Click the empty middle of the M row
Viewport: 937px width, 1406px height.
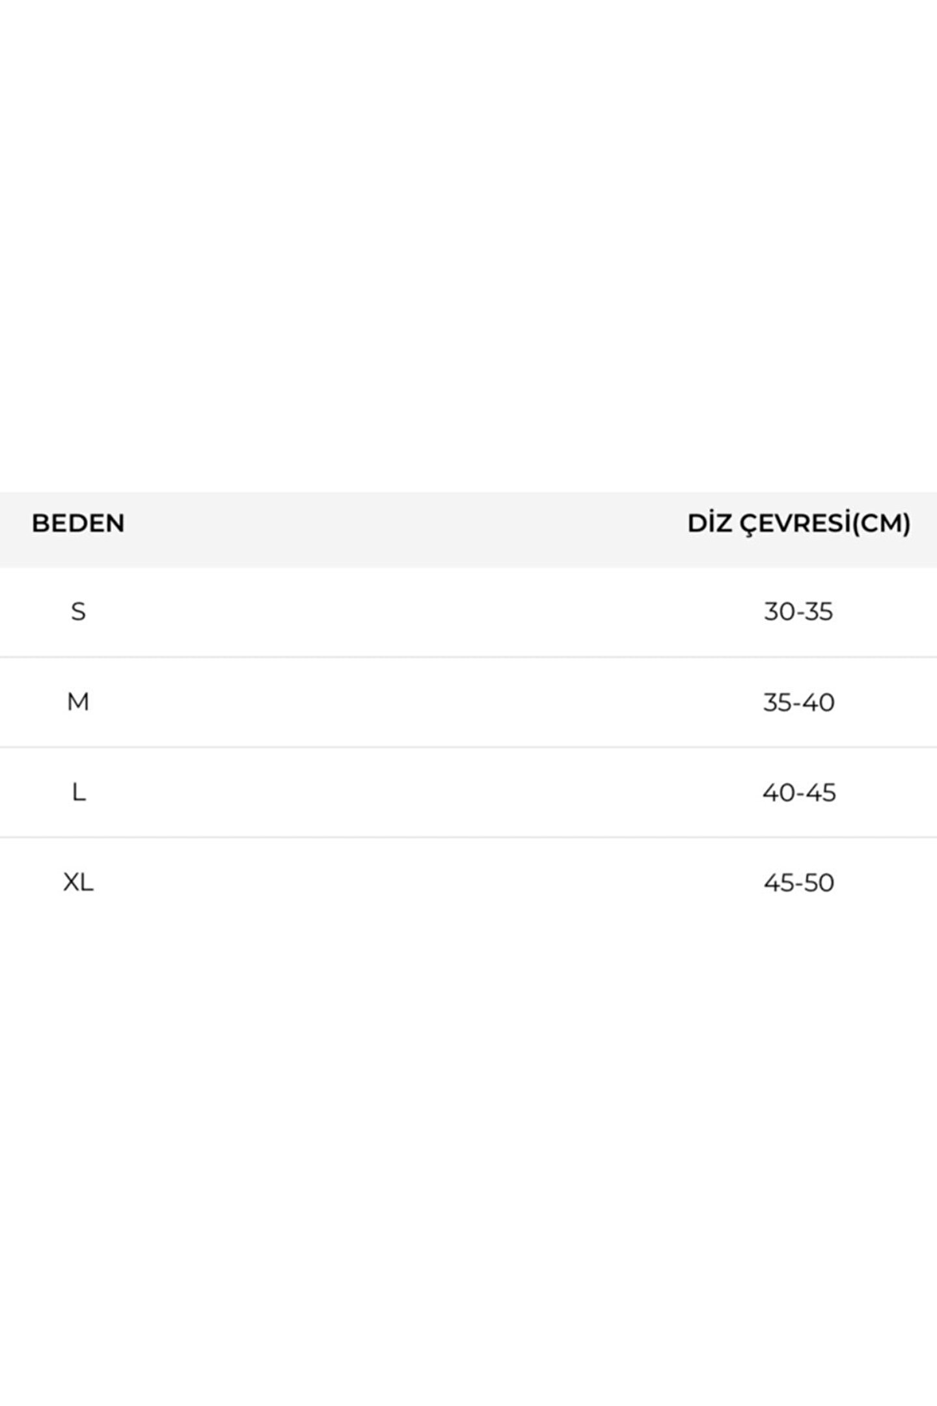coord(429,702)
